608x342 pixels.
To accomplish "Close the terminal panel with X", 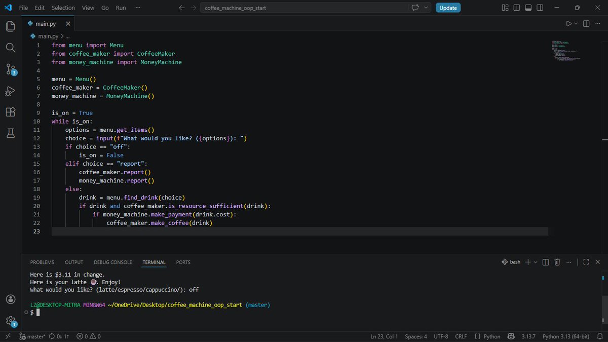I will click(598, 262).
